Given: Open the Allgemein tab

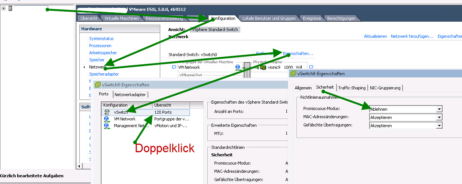Looking at the screenshot, I should point(303,88).
